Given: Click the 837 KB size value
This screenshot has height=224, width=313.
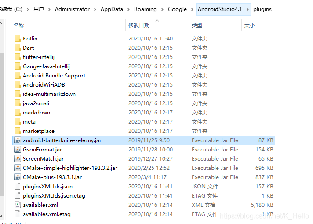Looking at the screenshot, I should (264, 177).
